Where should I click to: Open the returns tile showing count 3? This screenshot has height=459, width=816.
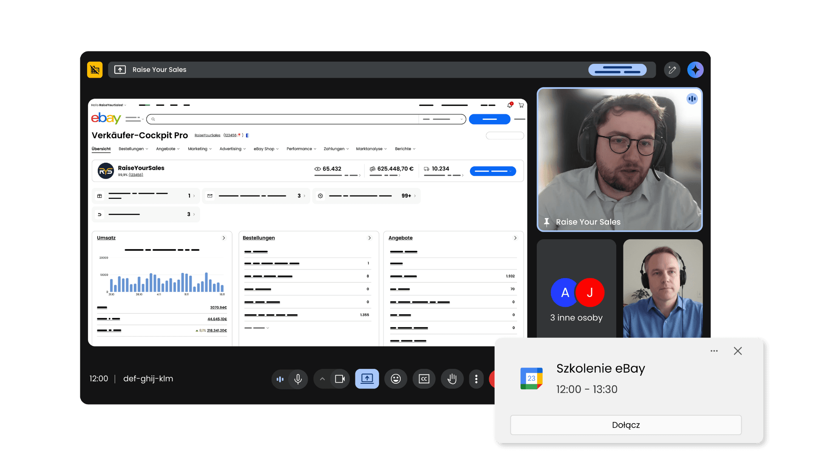coord(146,215)
